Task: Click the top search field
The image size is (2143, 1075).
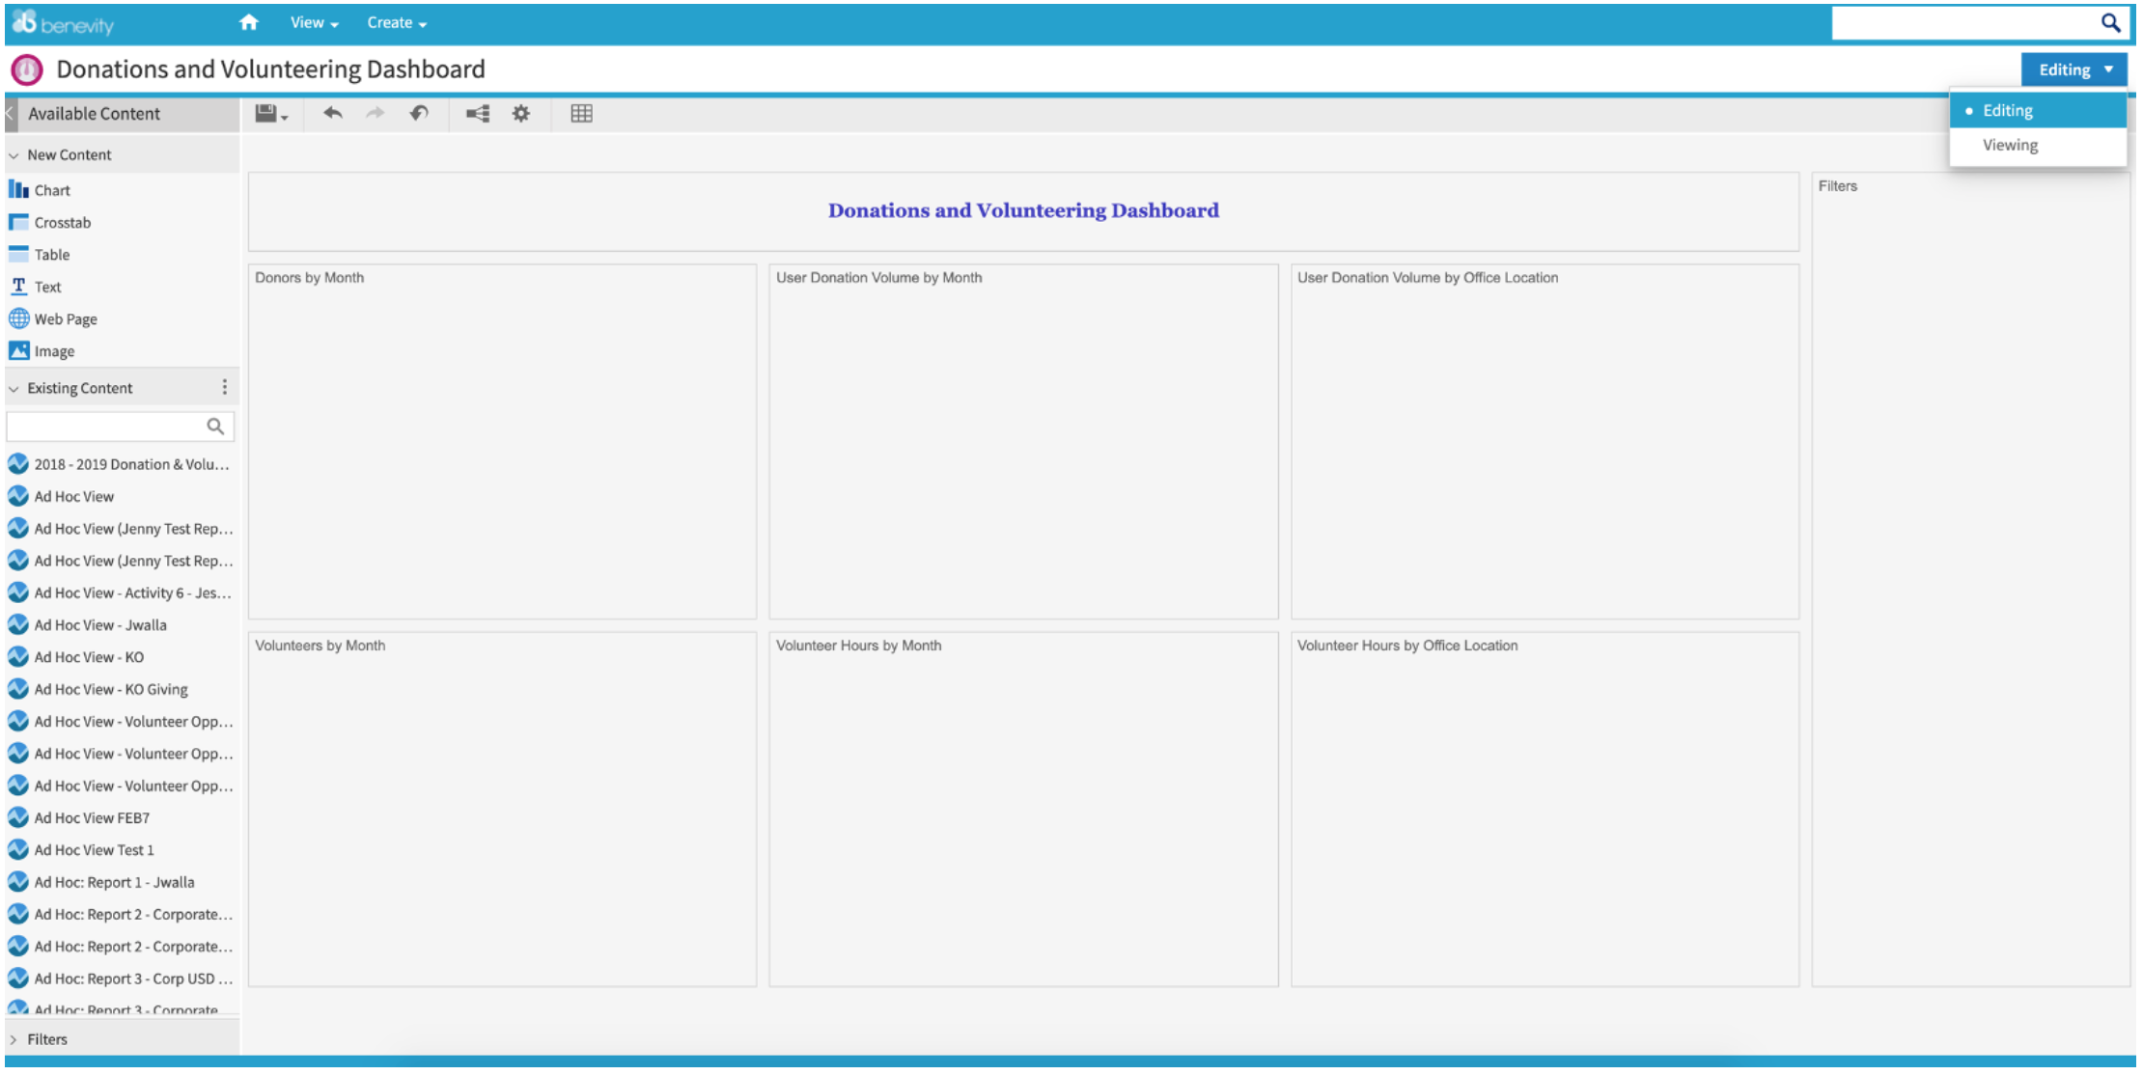Action: click(1963, 23)
